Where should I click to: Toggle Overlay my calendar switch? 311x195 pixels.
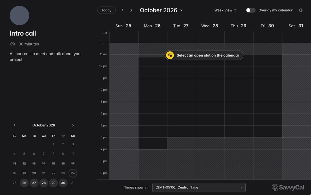pos(251,10)
